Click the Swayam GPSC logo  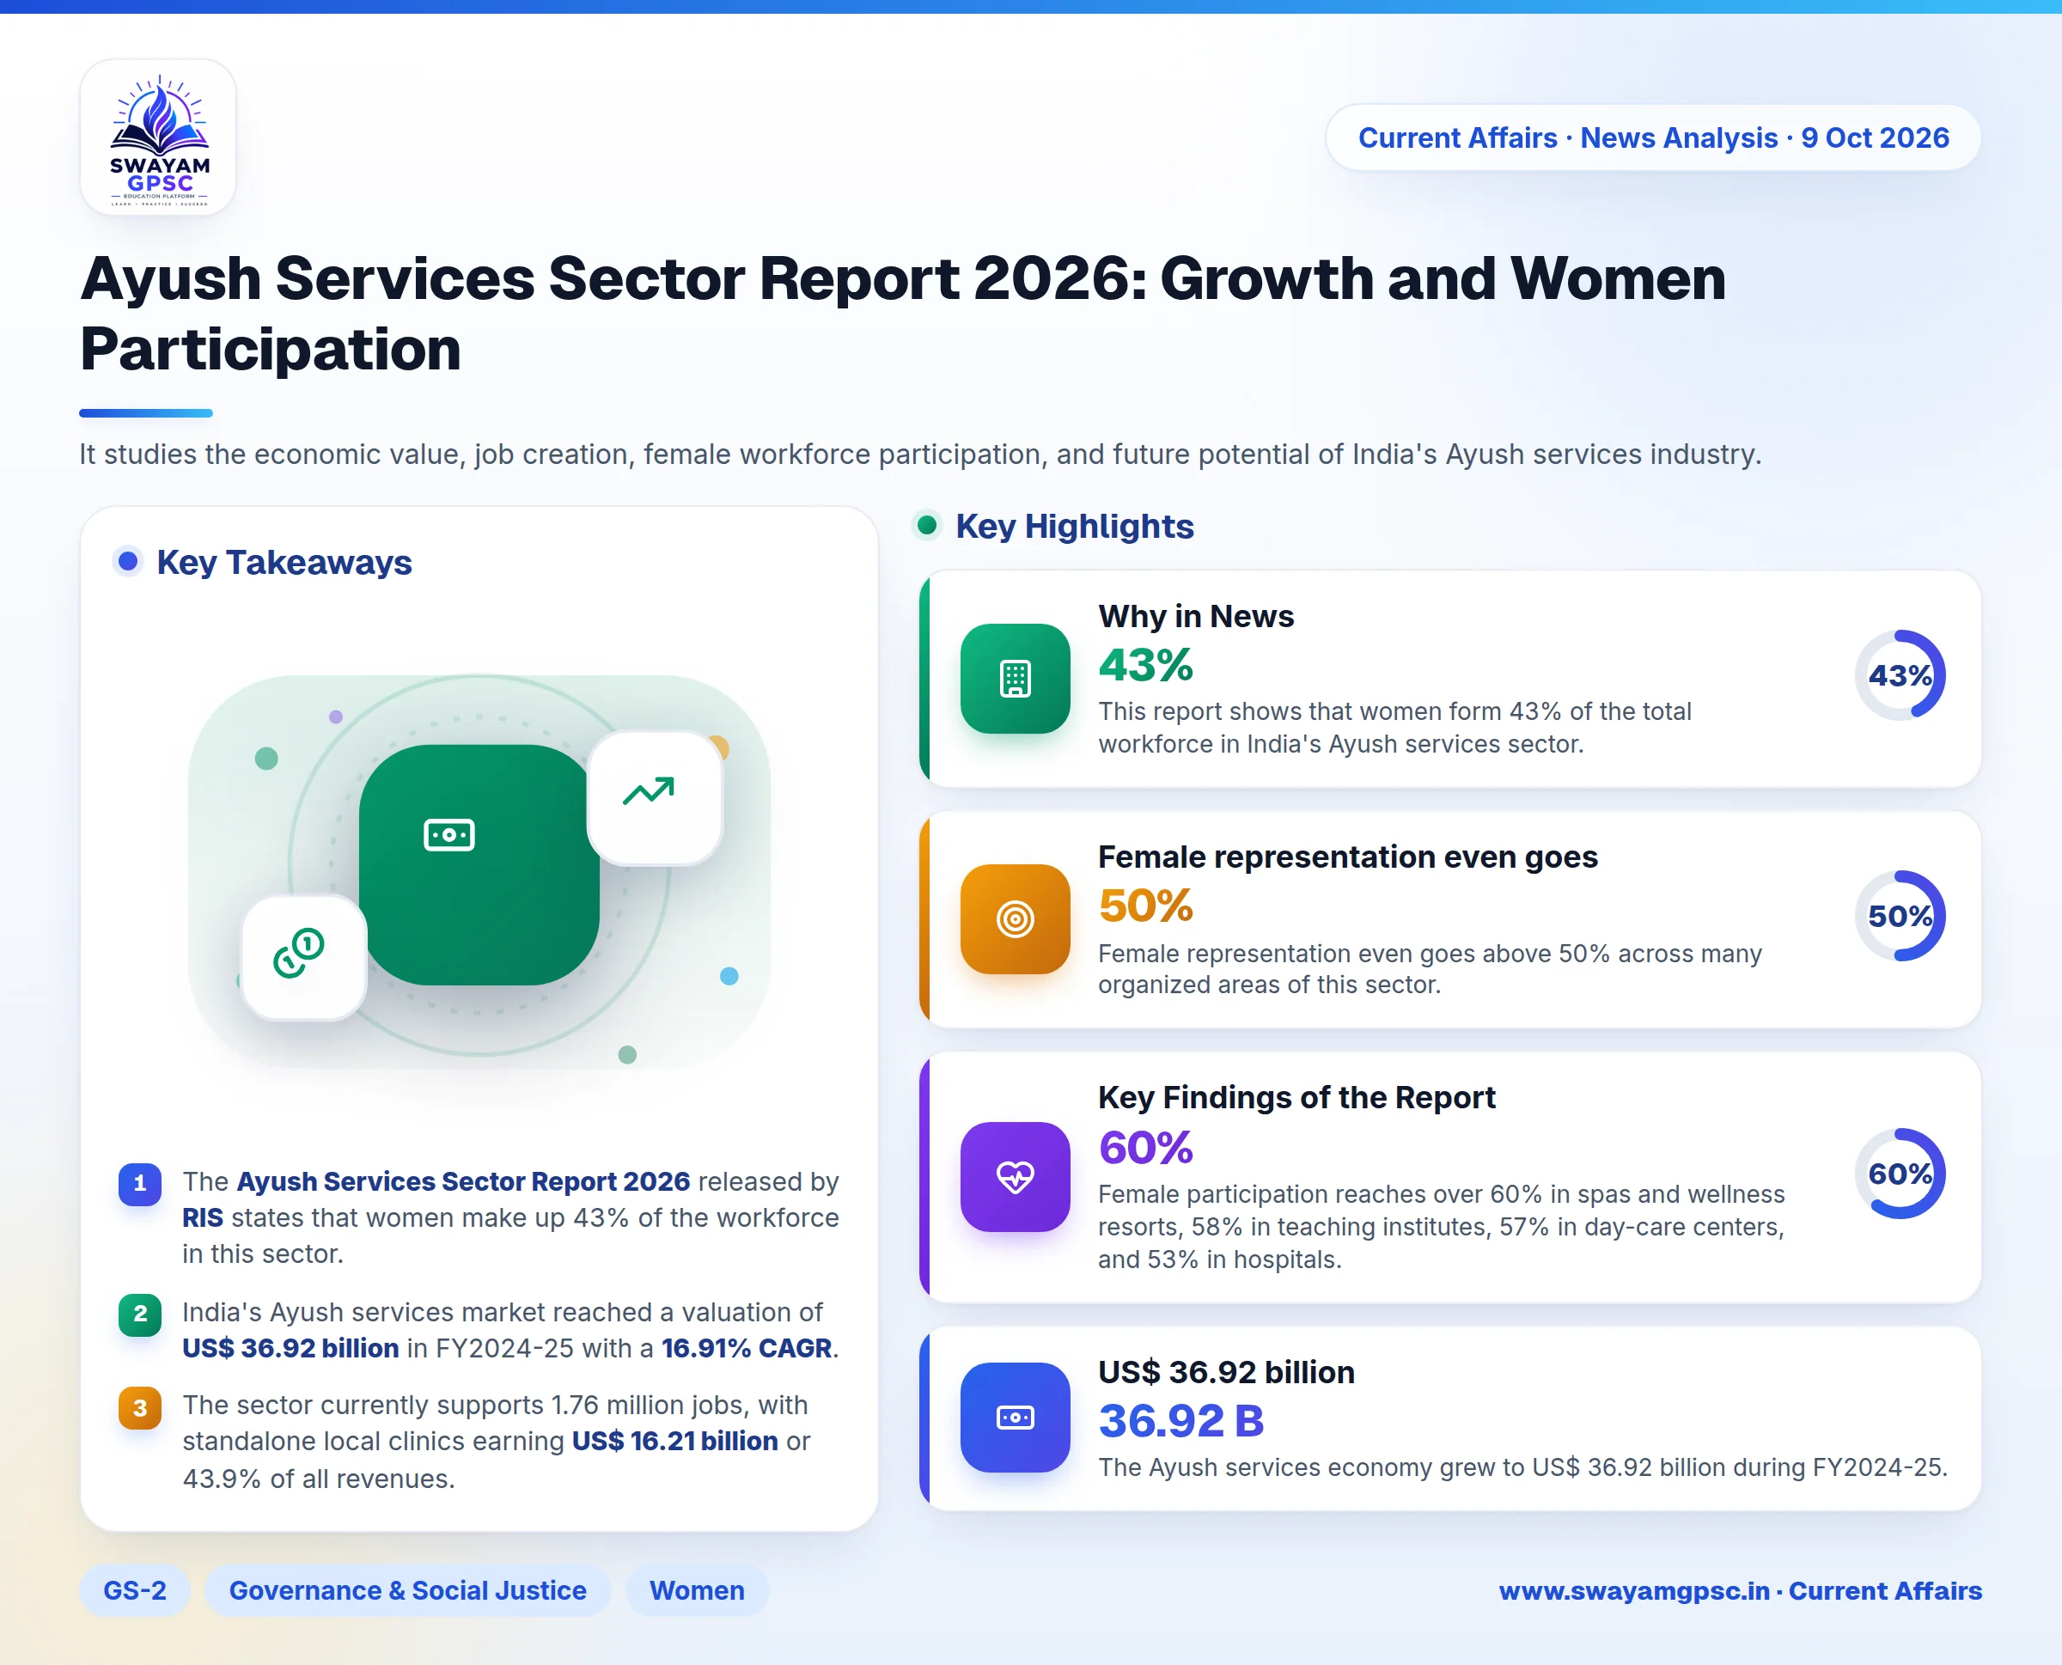[158, 137]
